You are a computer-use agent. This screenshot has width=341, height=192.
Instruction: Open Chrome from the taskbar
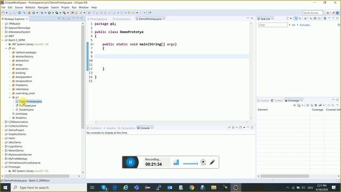point(192,187)
